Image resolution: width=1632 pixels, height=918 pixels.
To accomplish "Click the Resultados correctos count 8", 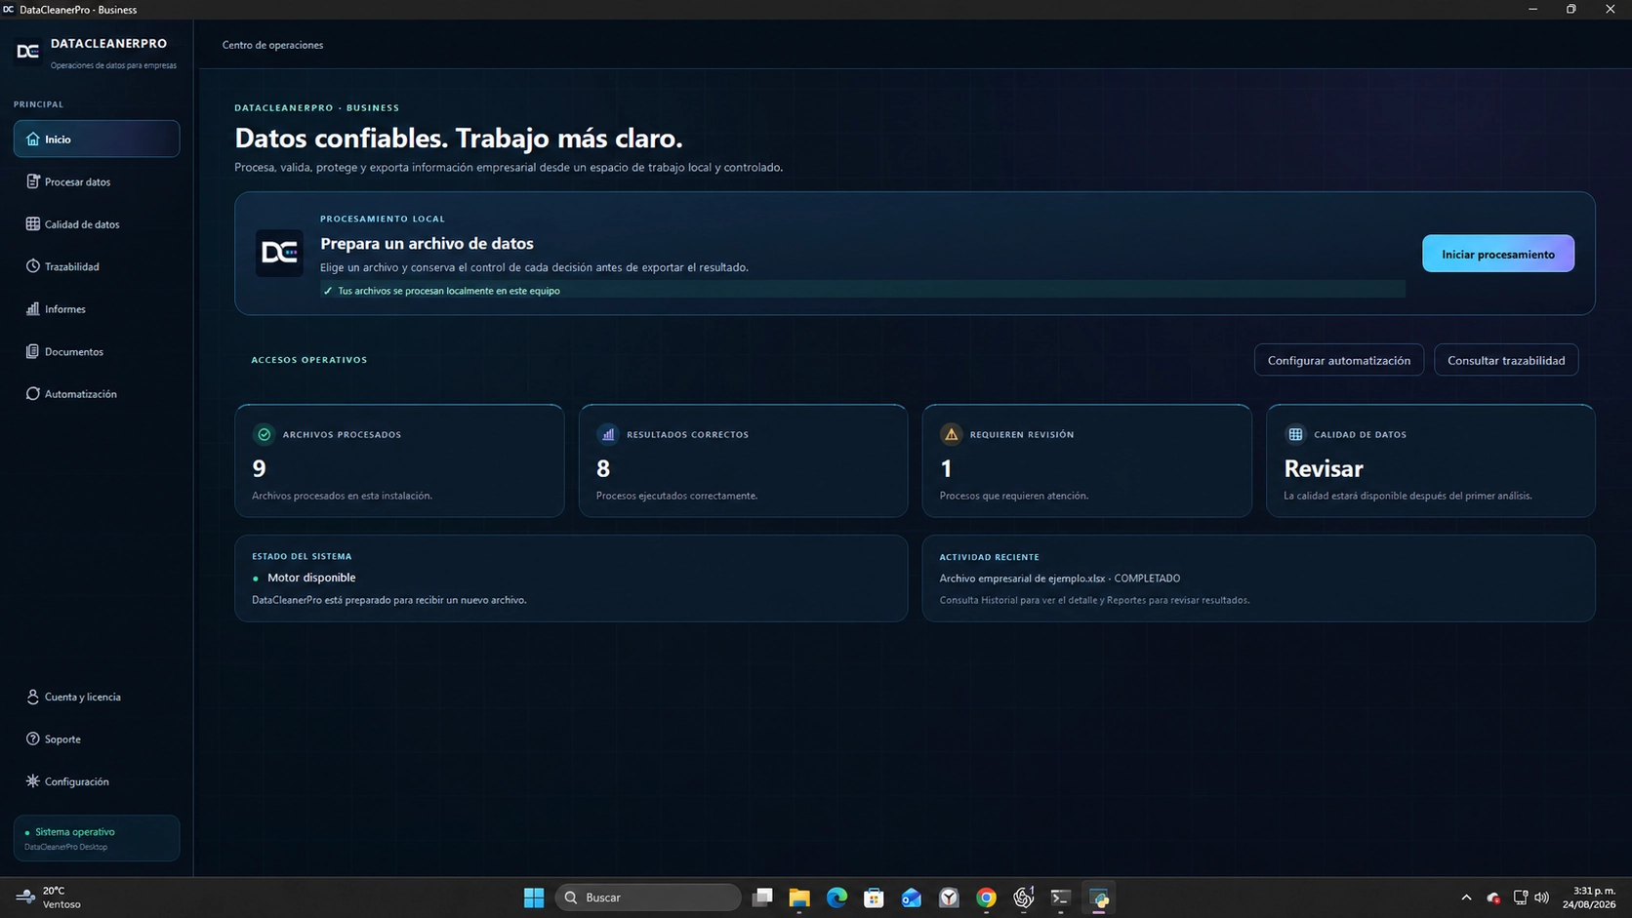I will (603, 469).
